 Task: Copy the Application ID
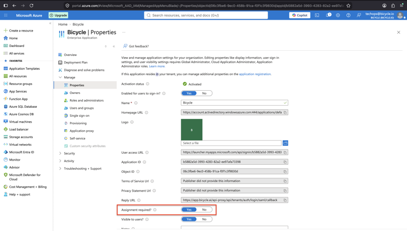285,162
